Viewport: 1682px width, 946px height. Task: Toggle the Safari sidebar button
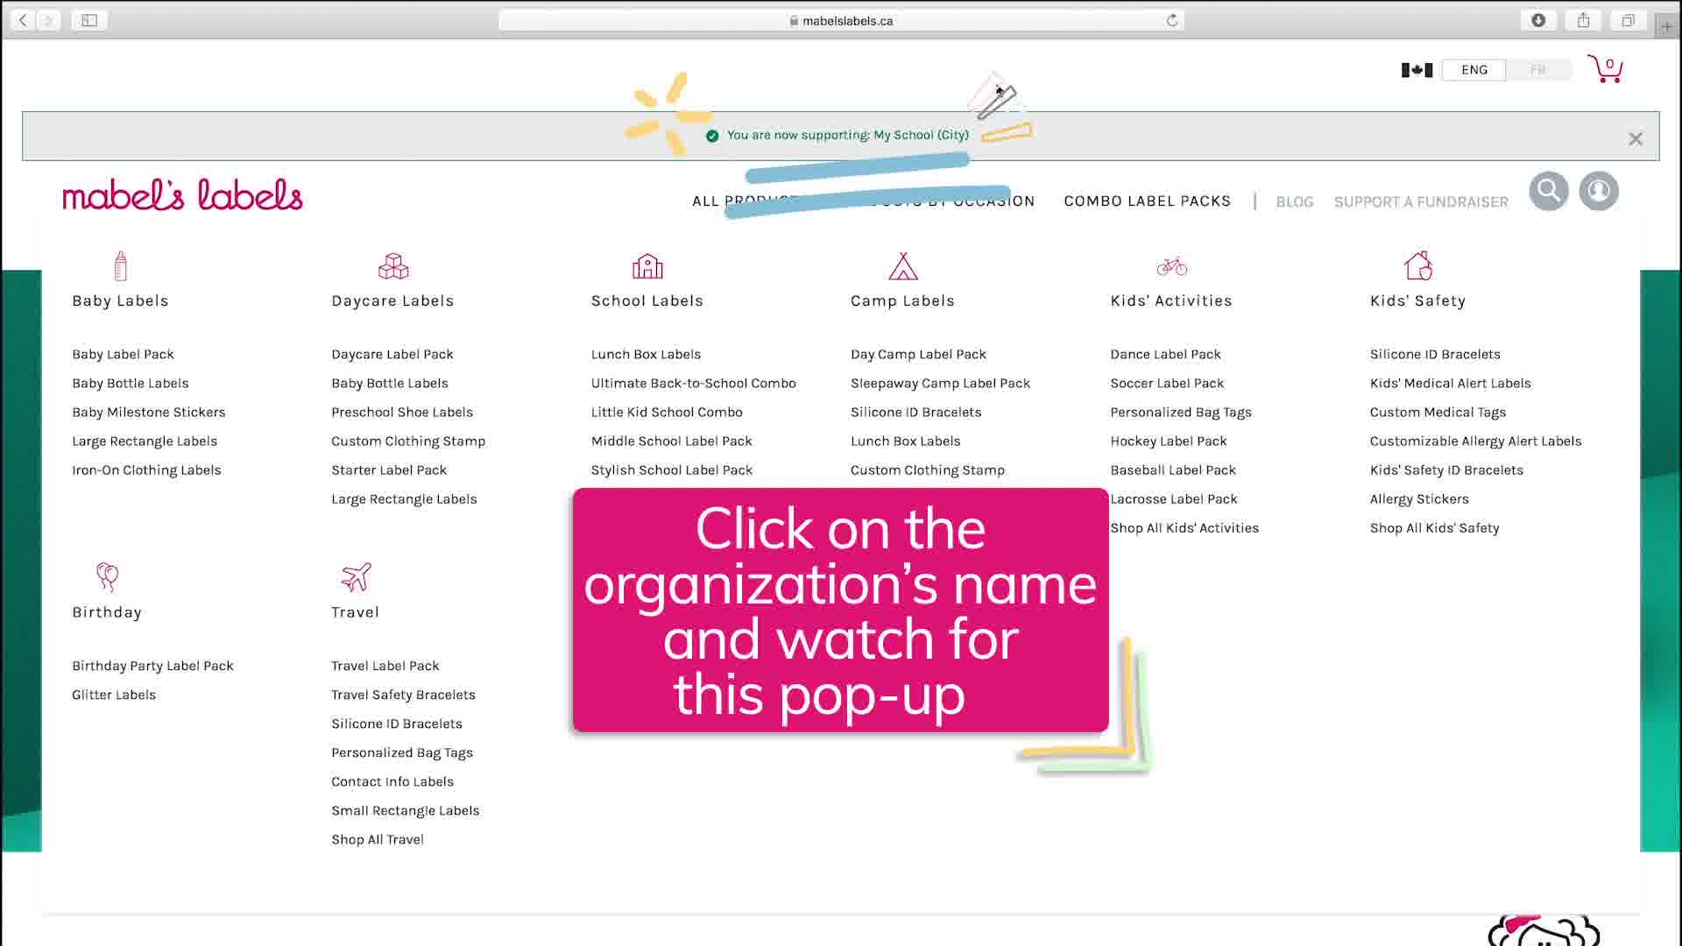[89, 20]
